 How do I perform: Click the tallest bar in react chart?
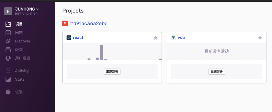click(102, 52)
